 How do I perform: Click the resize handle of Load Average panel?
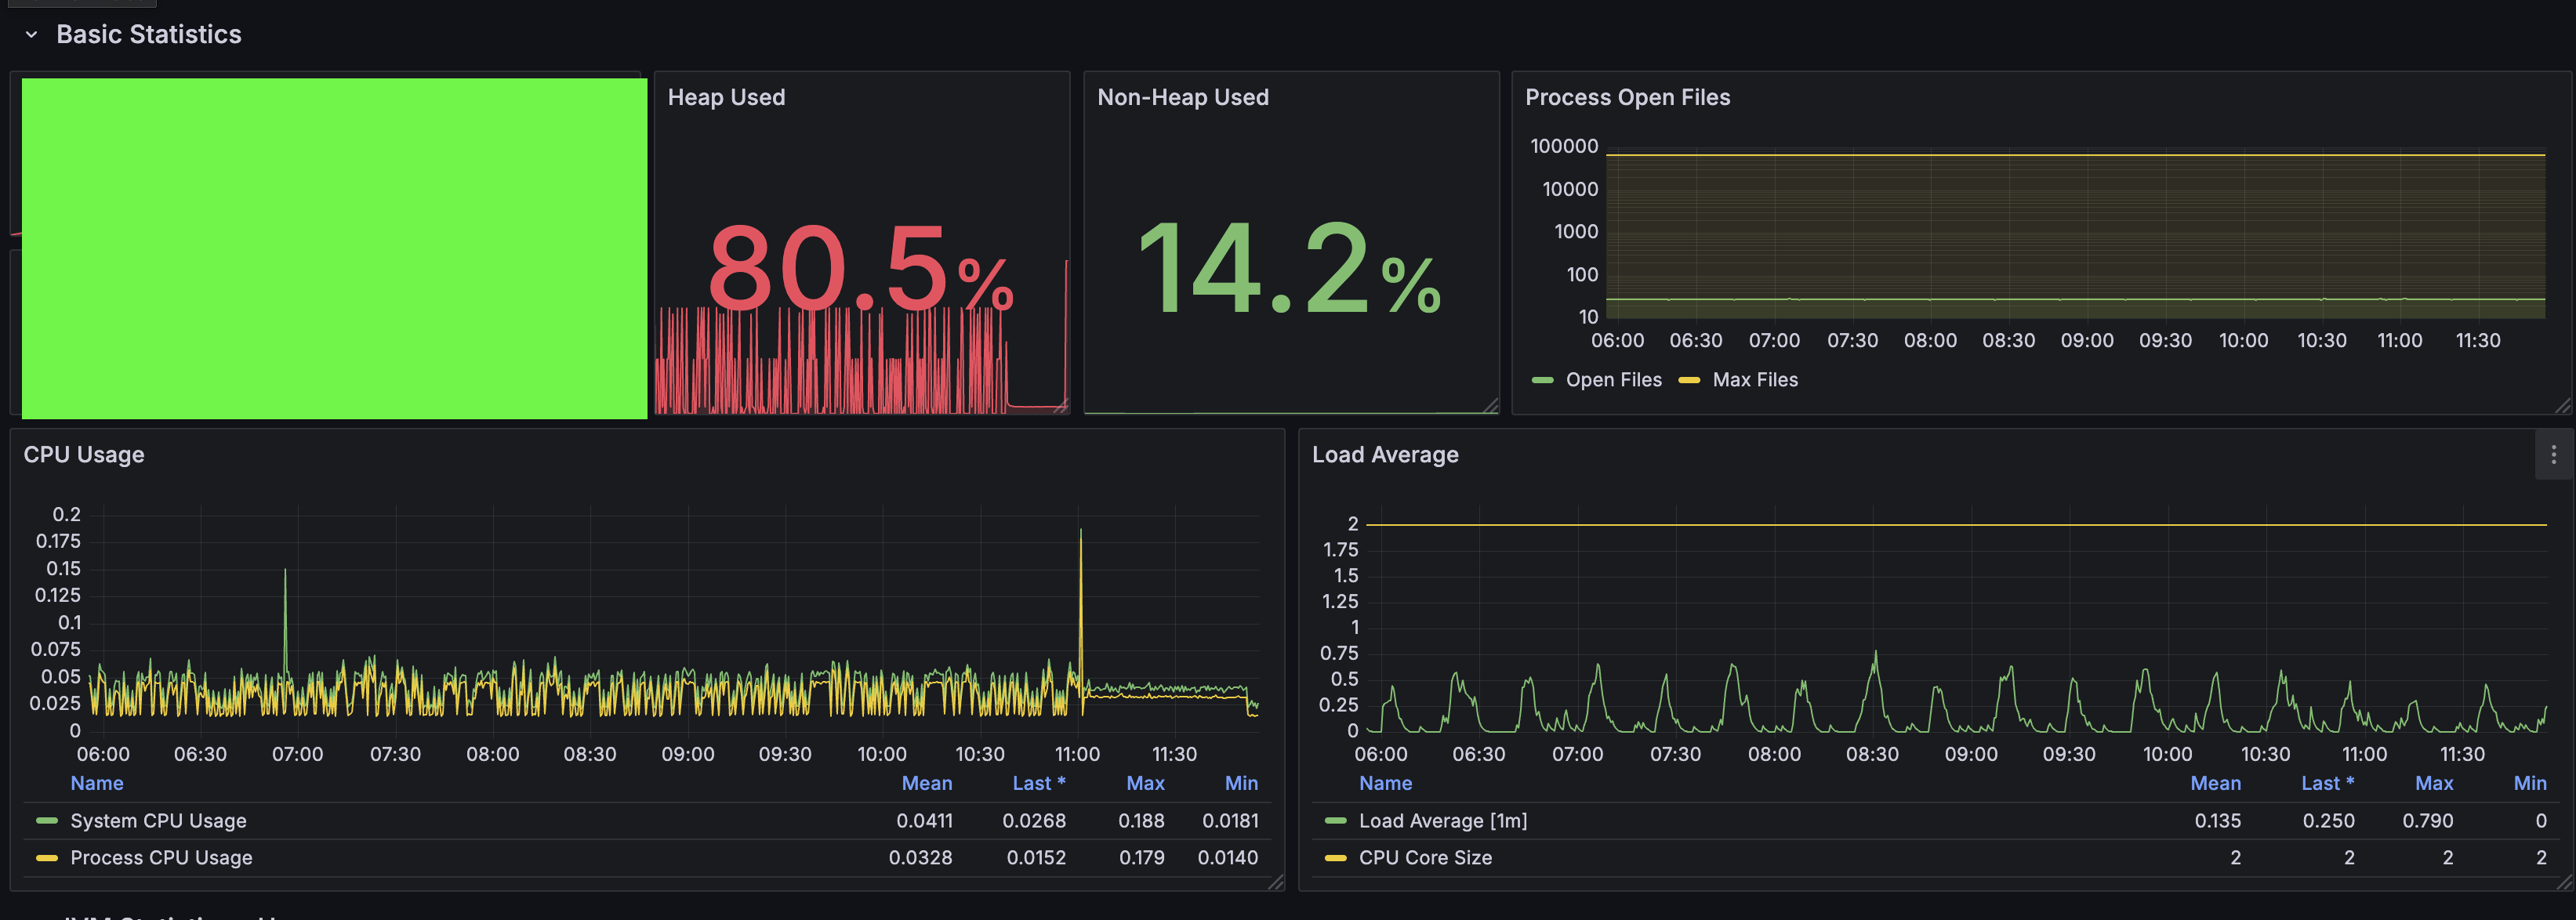pyautogui.click(x=2564, y=882)
